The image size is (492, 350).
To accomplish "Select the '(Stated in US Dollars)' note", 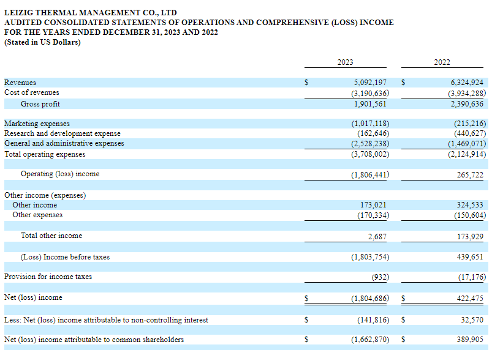I will [42, 42].
